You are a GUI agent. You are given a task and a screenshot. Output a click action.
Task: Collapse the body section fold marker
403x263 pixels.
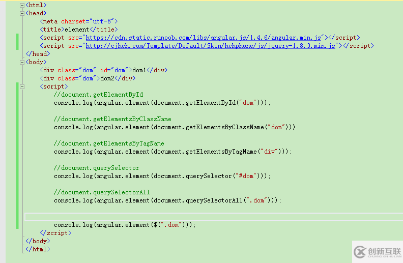(22, 62)
